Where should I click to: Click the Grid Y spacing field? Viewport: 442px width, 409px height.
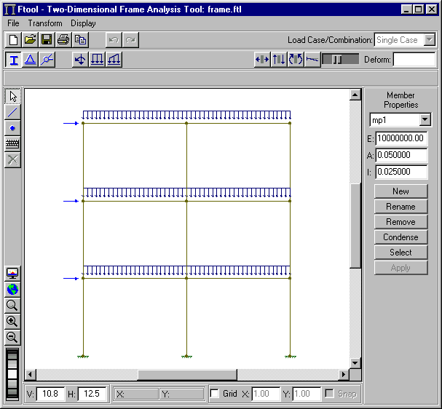click(307, 394)
